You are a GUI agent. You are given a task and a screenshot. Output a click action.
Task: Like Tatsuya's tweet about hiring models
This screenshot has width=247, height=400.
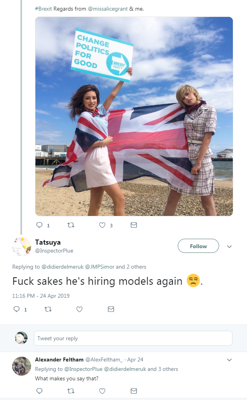(x=79, y=310)
